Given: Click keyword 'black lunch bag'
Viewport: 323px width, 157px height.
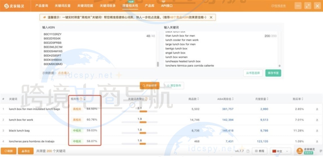Looking at the screenshot, I should [x=19, y=131].
